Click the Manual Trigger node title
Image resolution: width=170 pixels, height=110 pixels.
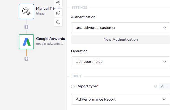[49, 8]
